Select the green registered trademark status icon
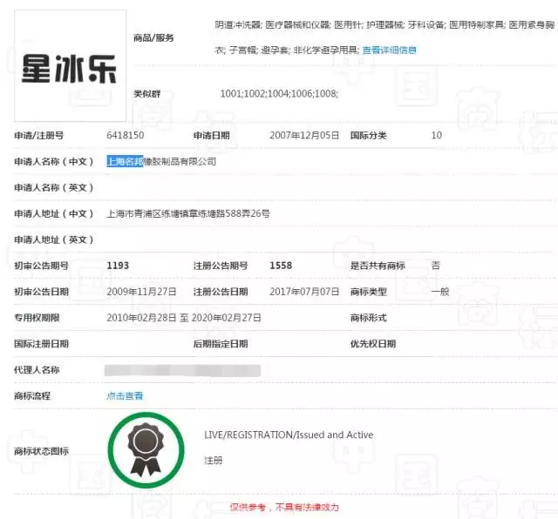 146,450
